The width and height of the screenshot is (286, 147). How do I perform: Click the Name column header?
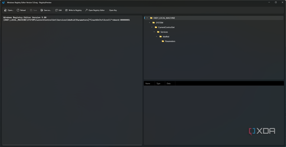pyautogui.click(x=148, y=84)
